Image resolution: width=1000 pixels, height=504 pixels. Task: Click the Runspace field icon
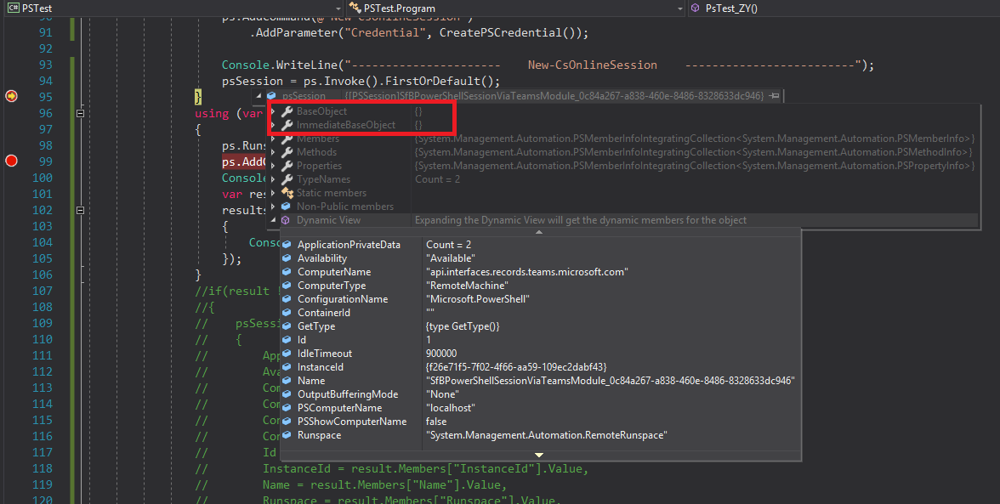click(287, 435)
